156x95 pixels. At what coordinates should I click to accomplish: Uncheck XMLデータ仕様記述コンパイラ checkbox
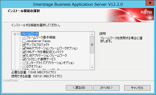pos(24,52)
